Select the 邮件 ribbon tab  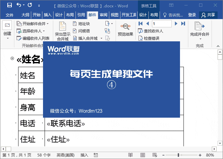tap(92, 15)
